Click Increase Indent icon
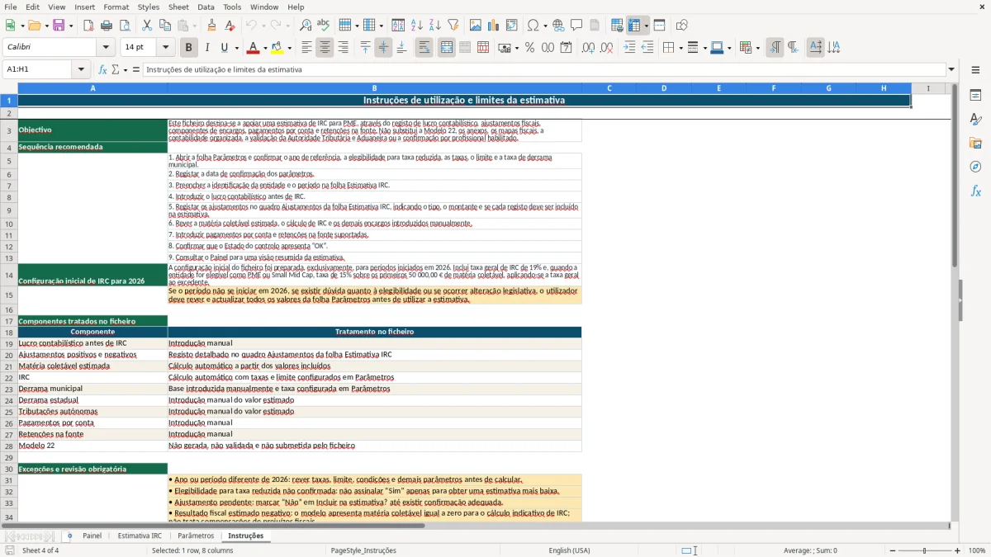991x557 pixels. coord(629,48)
